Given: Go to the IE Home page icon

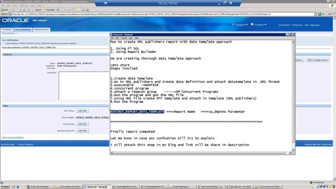Looking at the screenshot, I should (x=28, y=10).
